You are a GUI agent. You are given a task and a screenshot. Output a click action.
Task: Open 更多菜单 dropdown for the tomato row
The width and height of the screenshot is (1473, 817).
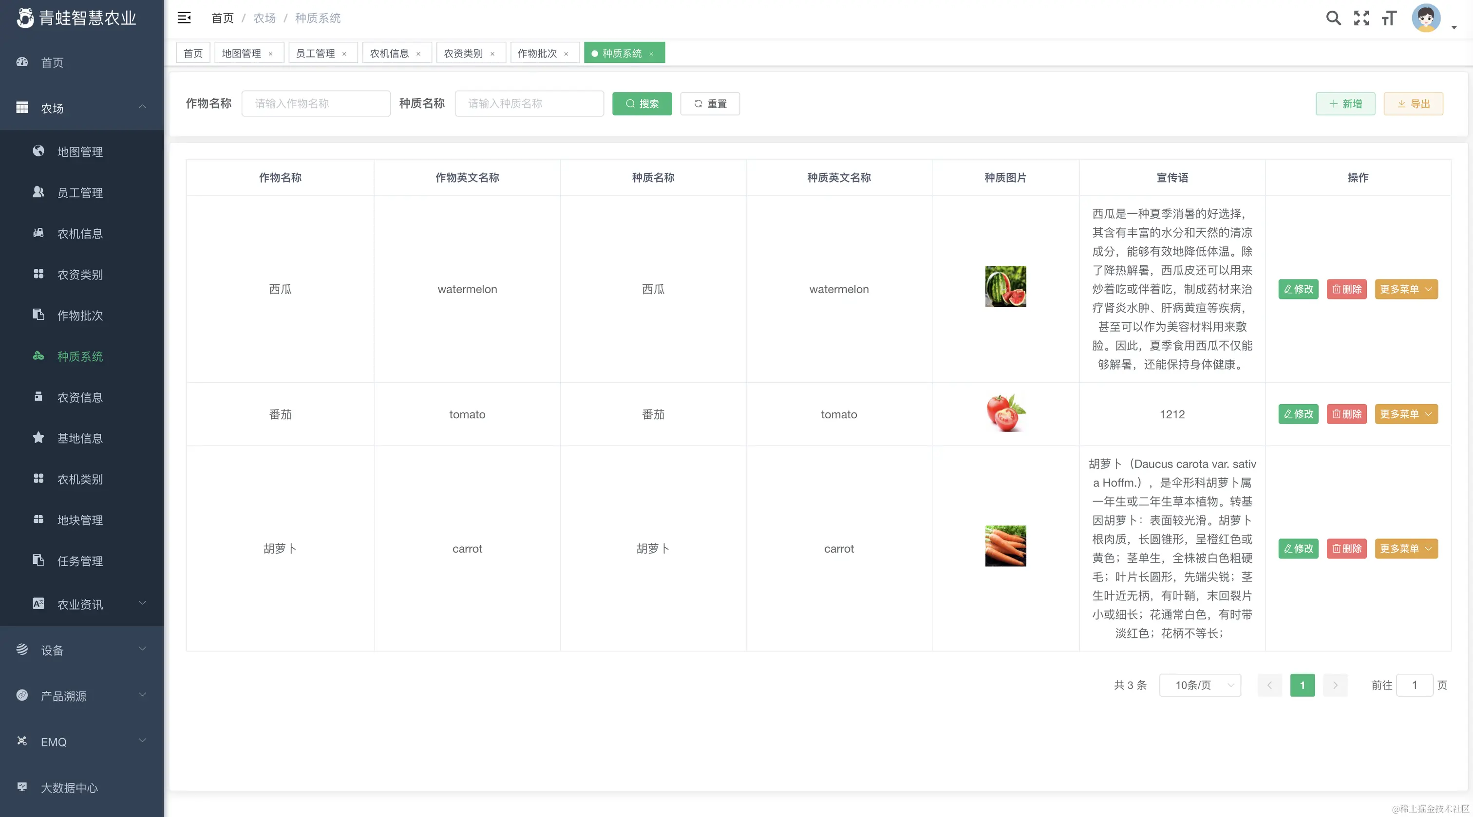(1406, 414)
